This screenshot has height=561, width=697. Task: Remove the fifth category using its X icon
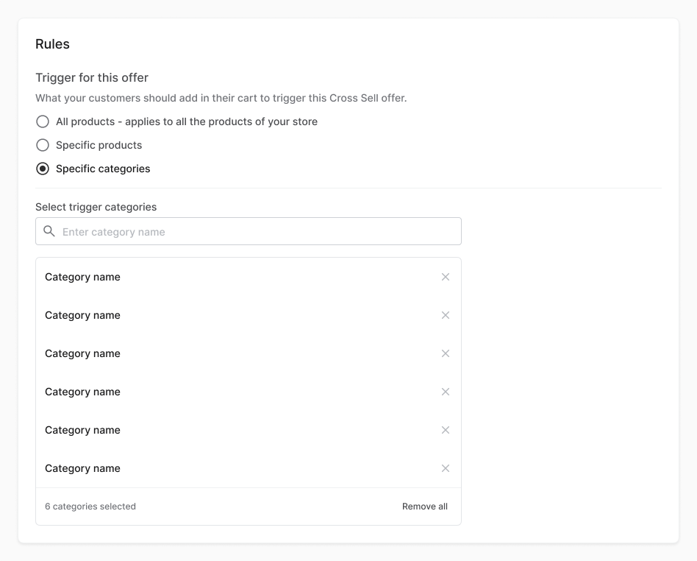tap(446, 430)
